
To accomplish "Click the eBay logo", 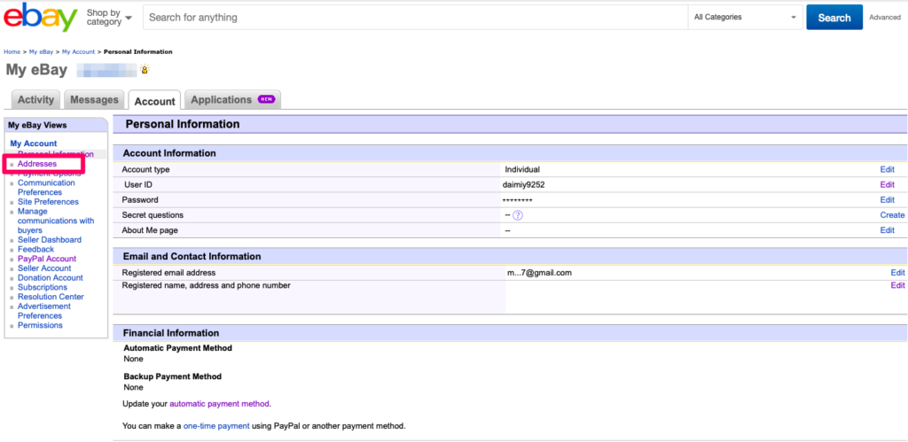I will (x=41, y=18).
